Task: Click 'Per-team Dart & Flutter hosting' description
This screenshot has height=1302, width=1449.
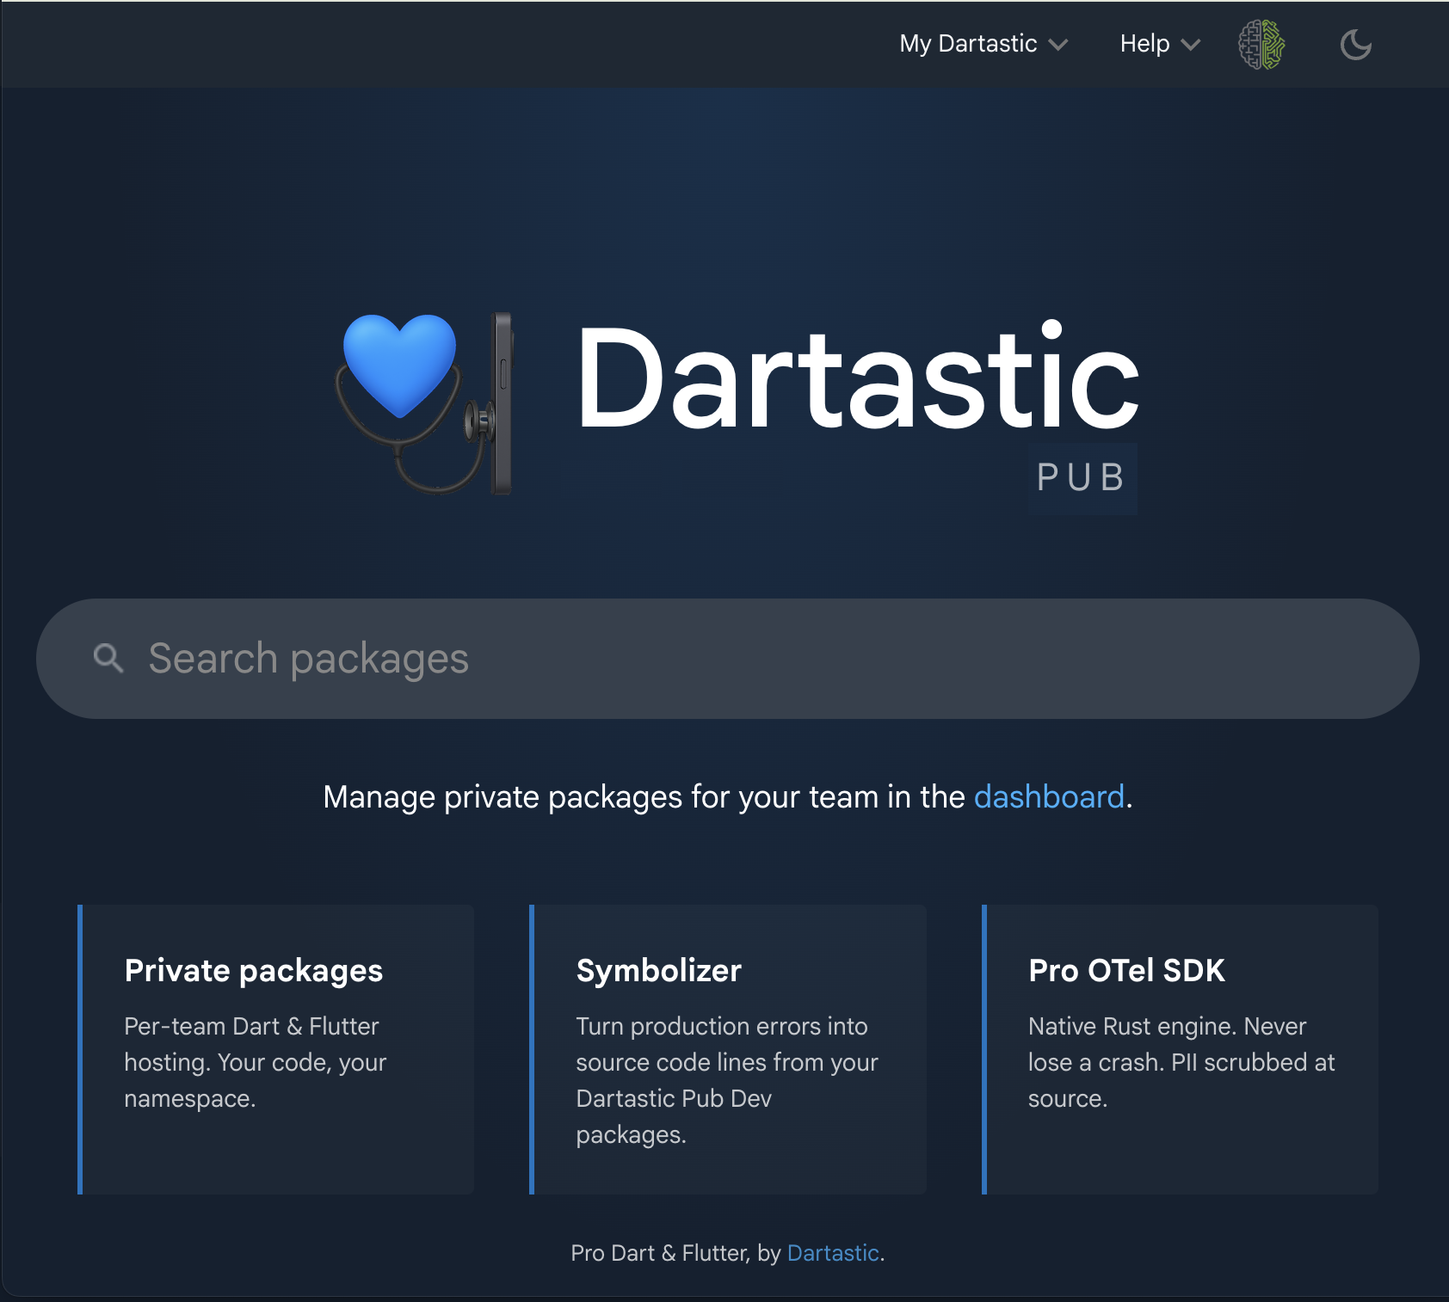Action: [256, 1062]
